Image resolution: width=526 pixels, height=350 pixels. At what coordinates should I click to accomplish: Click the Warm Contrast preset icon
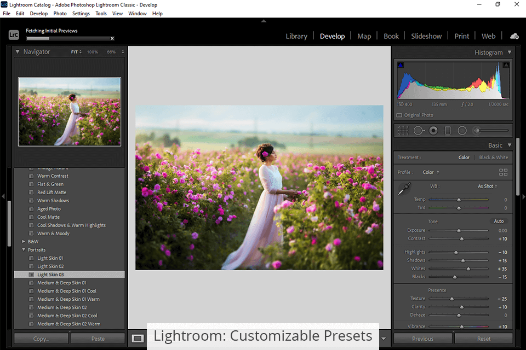point(31,176)
